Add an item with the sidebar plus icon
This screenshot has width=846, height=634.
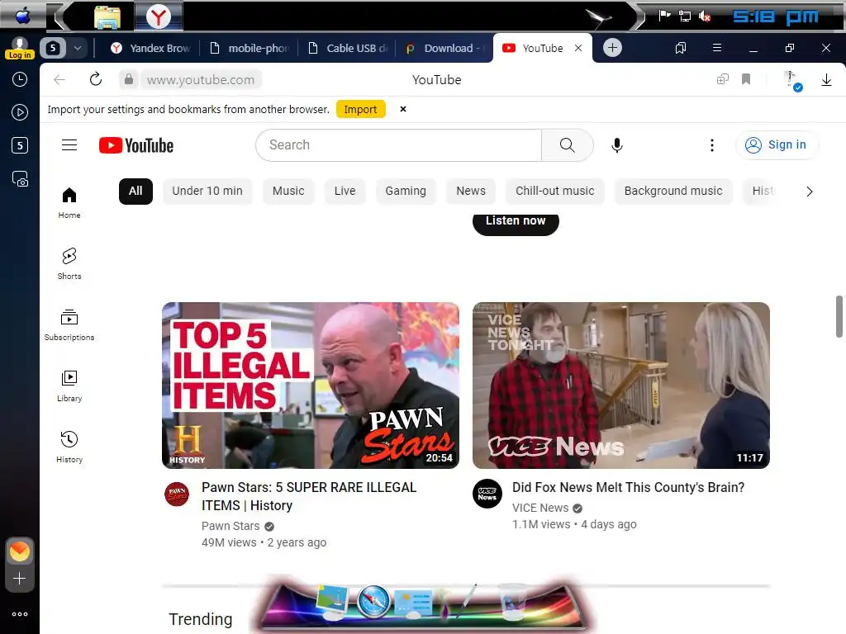pos(20,579)
